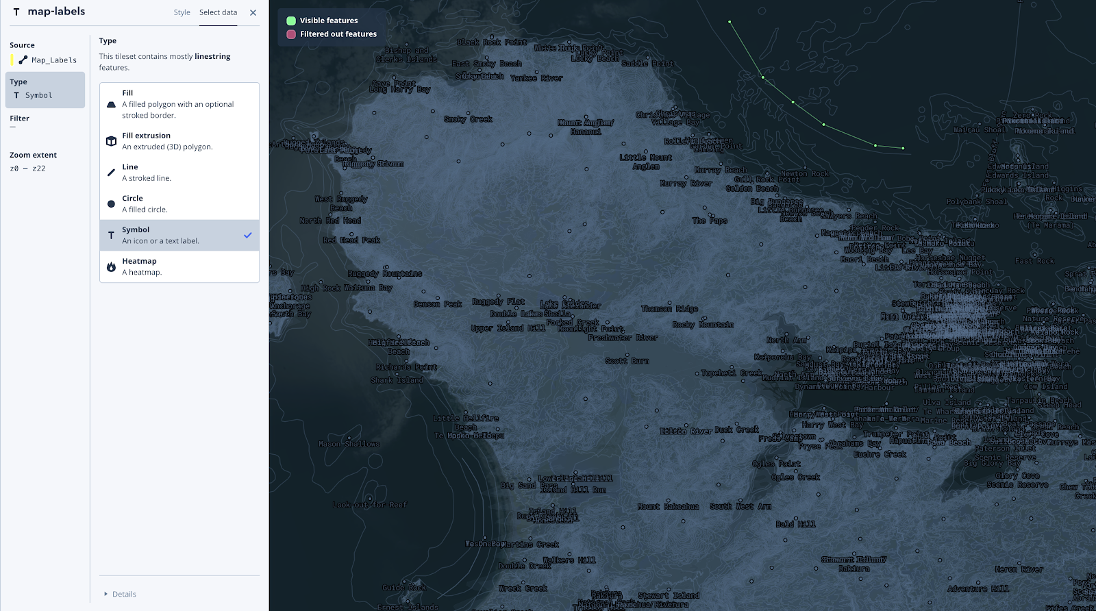Click the blue checkmark on Symbol
Screen dimensions: 1096x611
[248, 235]
